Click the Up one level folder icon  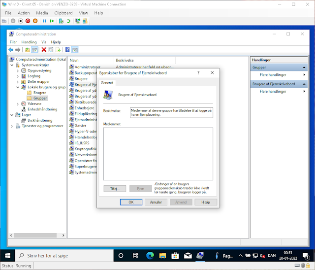coord(28,50)
